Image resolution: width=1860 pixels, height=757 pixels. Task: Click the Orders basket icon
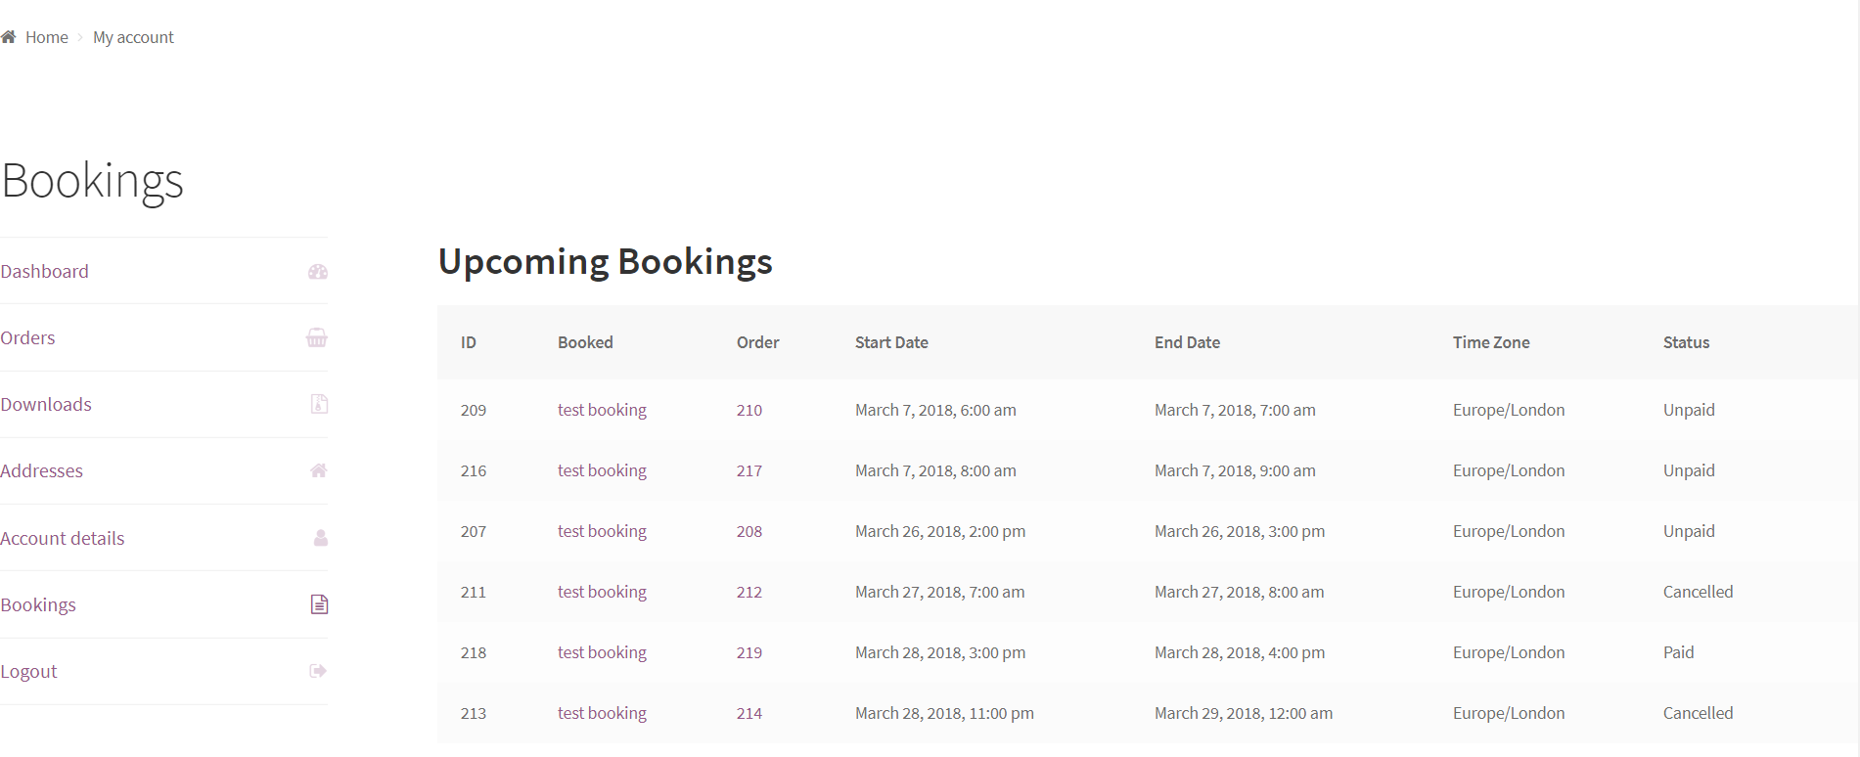[317, 338]
